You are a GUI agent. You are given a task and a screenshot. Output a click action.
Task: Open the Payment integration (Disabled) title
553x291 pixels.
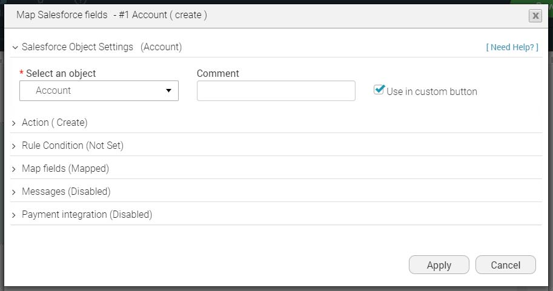(x=87, y=215)
